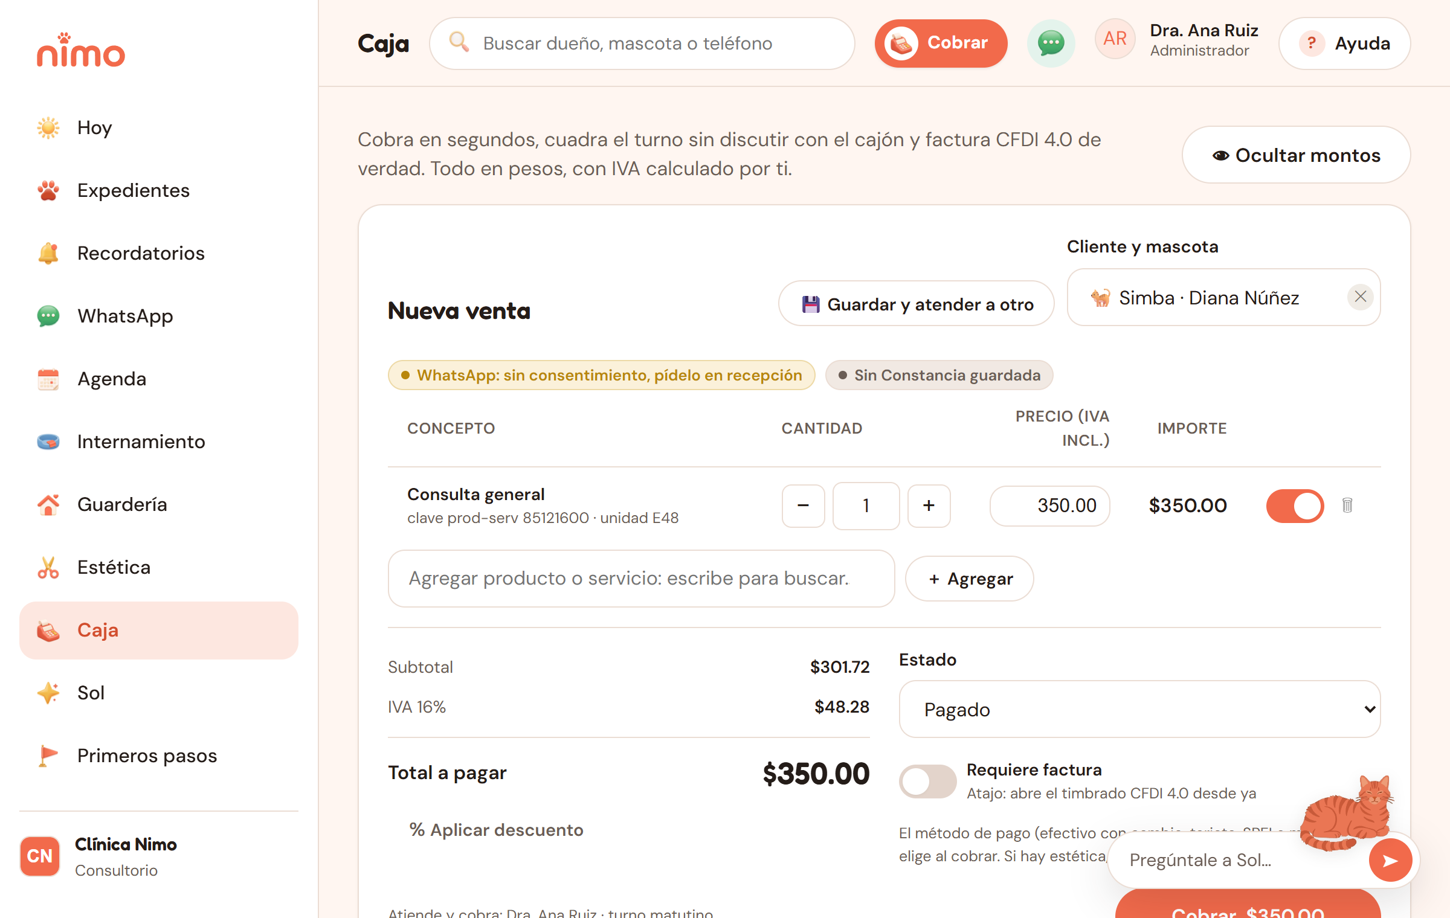Screen dimensions: 1450x918
Task: Select Caja in sidebar
Action: pos(159,631)
